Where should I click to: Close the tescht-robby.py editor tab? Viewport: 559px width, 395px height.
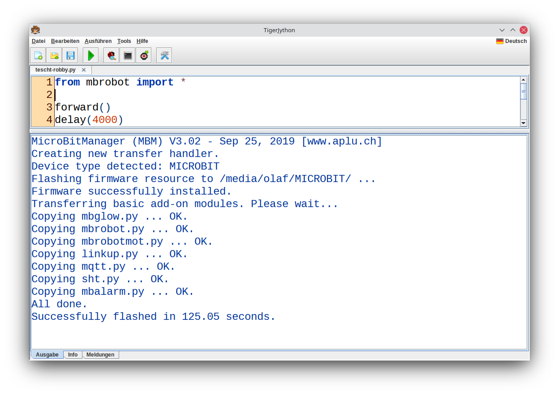[x=84, y=70]
